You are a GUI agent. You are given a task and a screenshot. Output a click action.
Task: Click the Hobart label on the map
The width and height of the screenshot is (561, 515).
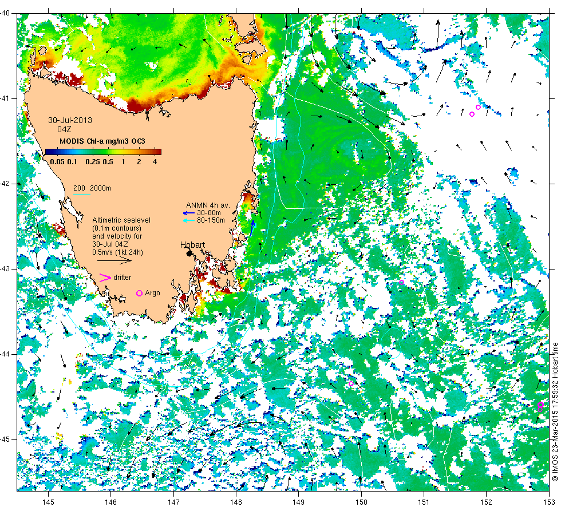192,245
